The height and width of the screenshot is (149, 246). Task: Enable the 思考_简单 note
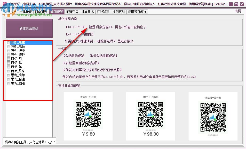click(8, 75)
